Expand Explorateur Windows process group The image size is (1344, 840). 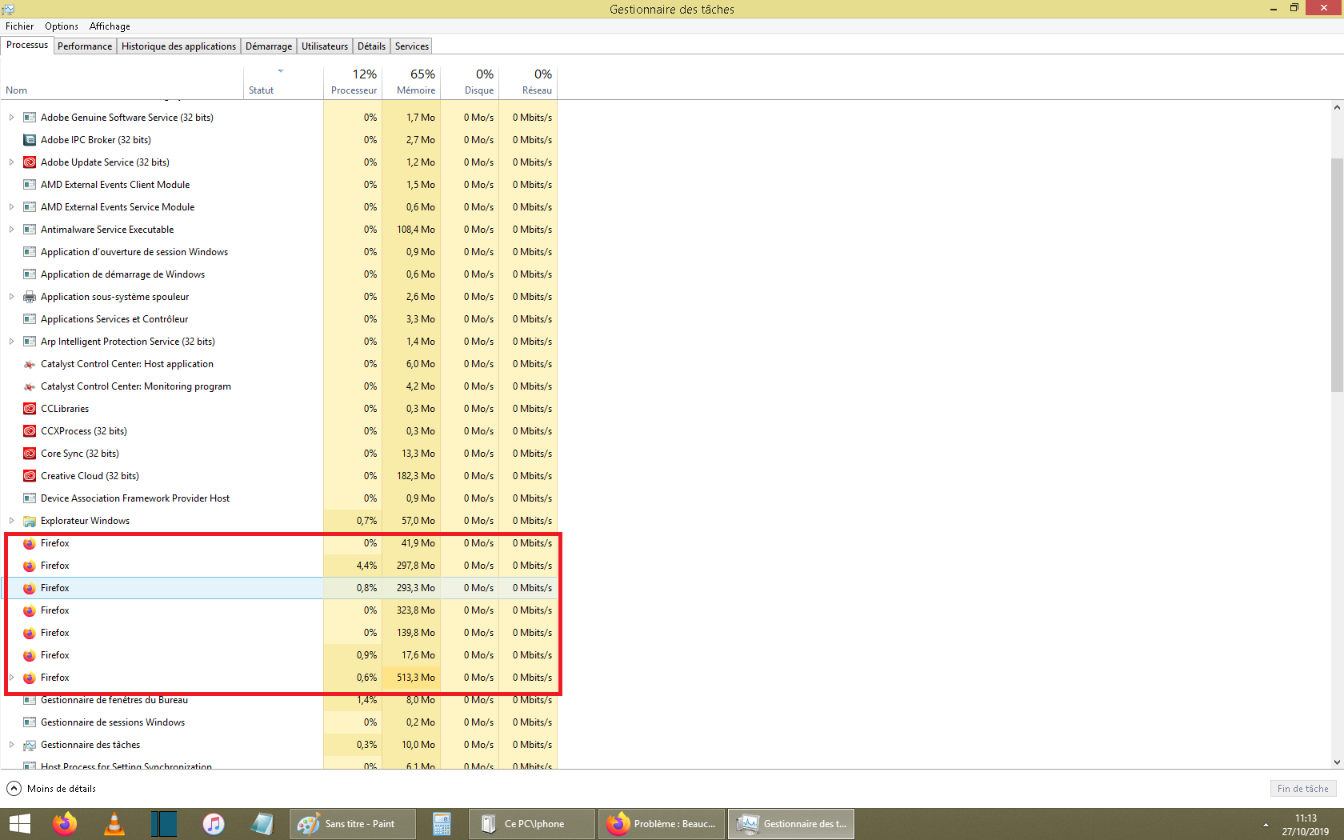click(11, 521)
